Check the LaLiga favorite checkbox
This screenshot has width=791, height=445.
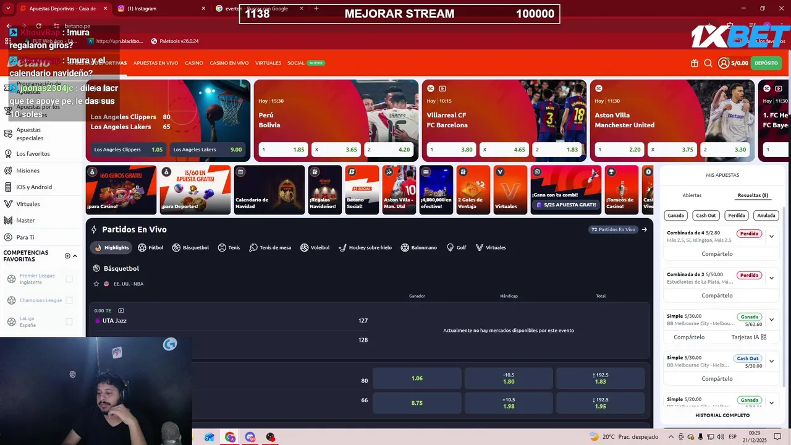click(x=69, y=321)
